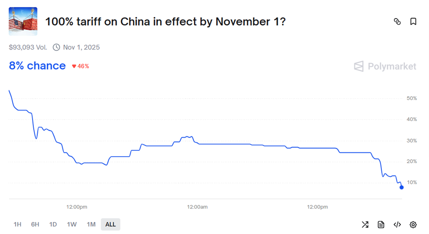Click the Polymarket logo watermark

click(385, 66)
